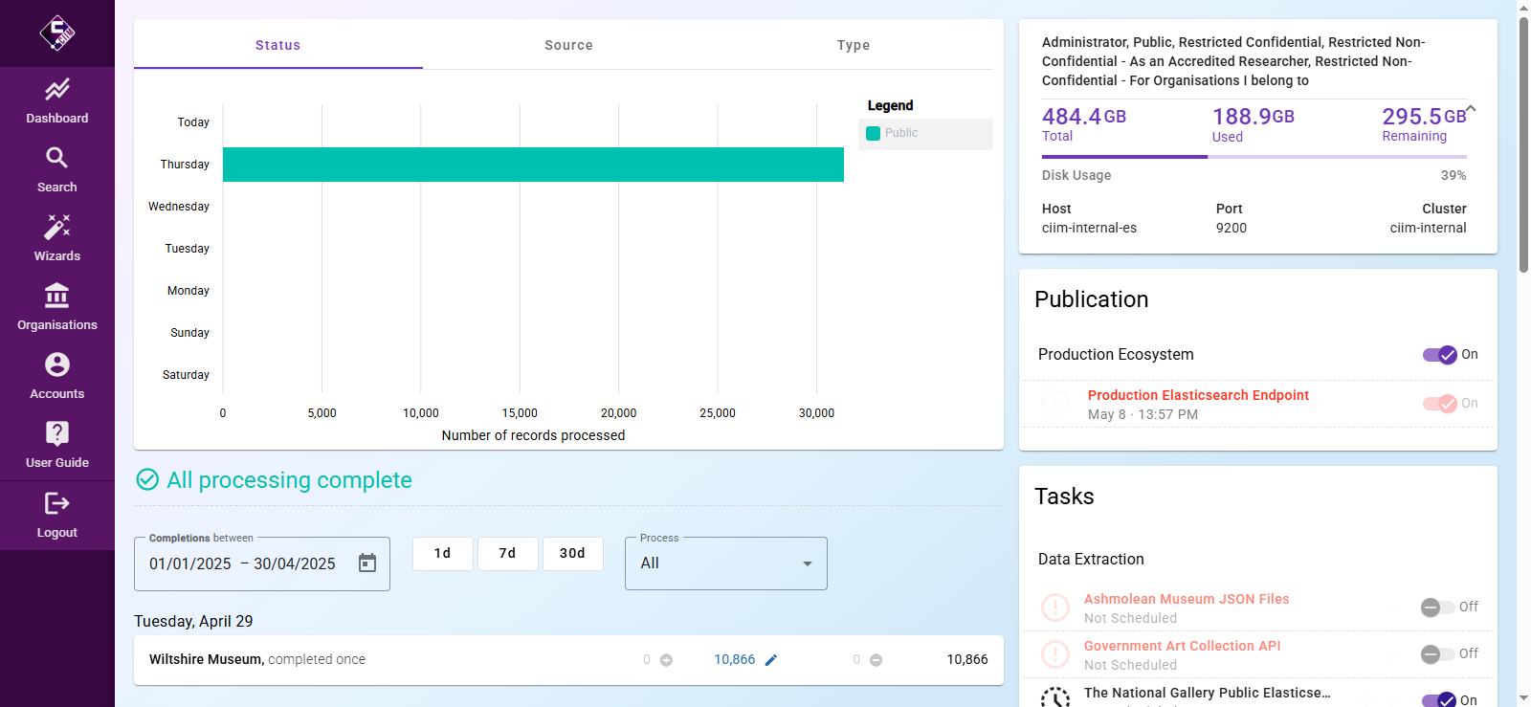Click the Public legend color swatch
The width and height of the screenshot is (1531, 707).
point(873,134)
